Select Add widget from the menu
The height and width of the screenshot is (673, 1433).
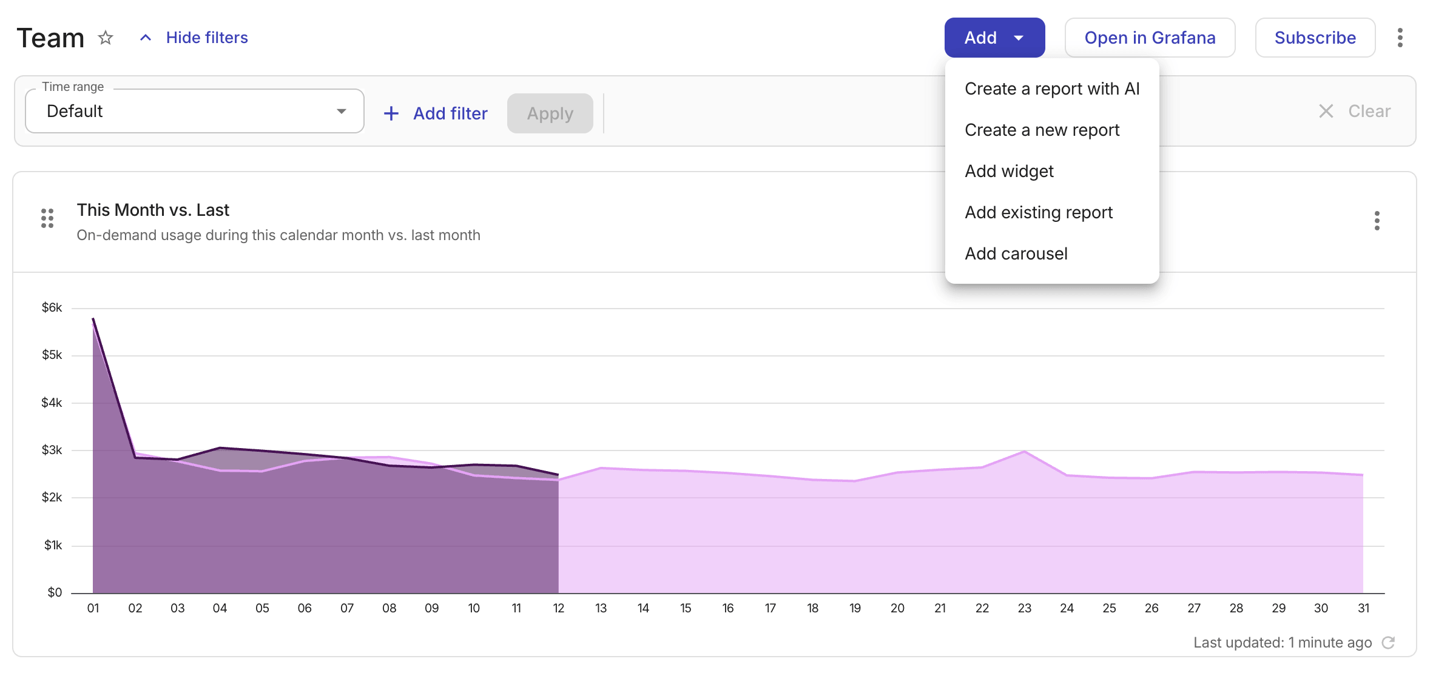pos(1052,171)
